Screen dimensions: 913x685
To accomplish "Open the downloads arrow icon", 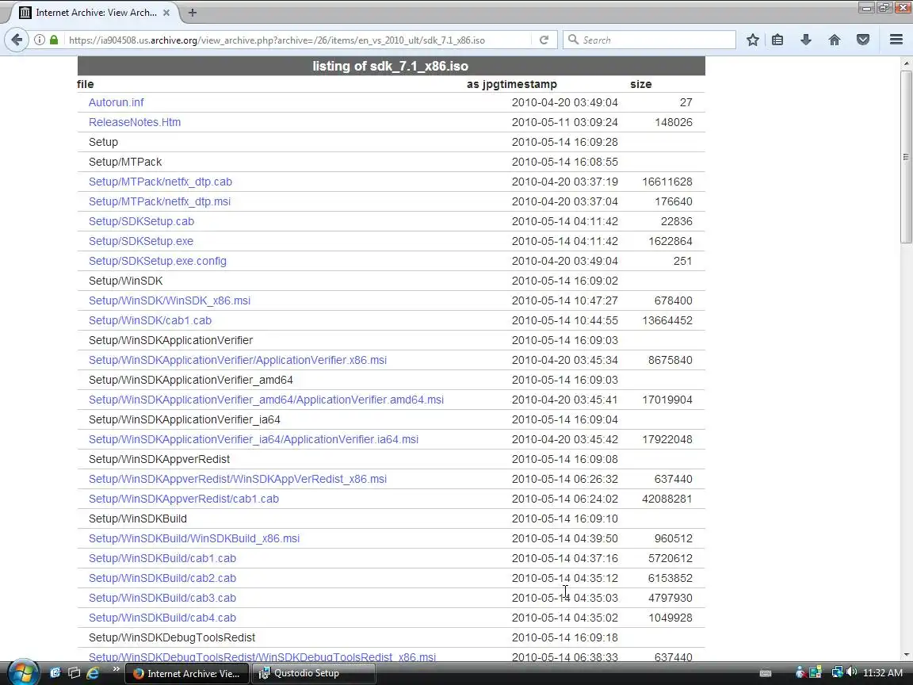I will pos(806,40).
